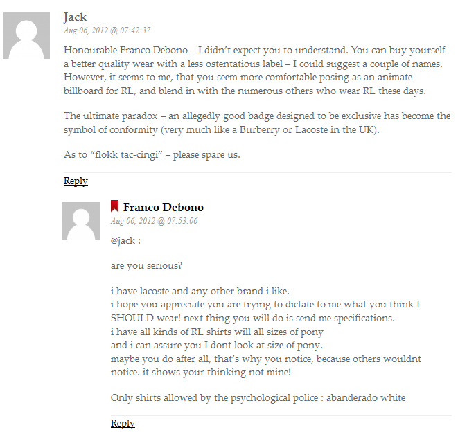This screenshot has width=476, height=439.
Task: Click the divider line above Franco's Reply link
Action: click(281, 415)
